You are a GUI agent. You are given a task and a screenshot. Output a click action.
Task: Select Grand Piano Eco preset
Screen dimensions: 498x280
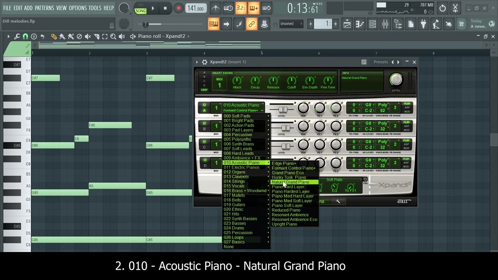click(295, 173)
